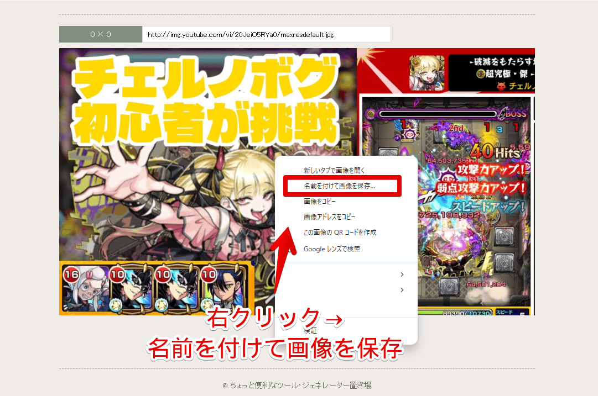This screenshot has height=396, width=598.
Task: Click the YouTube thumbnail URL text field
Action: (x=266, y=34)
